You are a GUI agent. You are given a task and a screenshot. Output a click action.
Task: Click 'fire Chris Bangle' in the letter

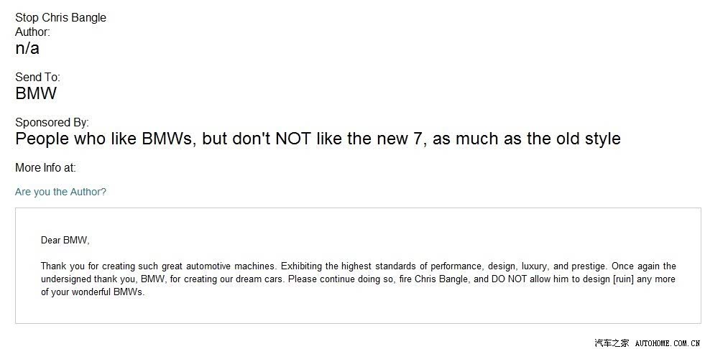click(x=433, y=279)
